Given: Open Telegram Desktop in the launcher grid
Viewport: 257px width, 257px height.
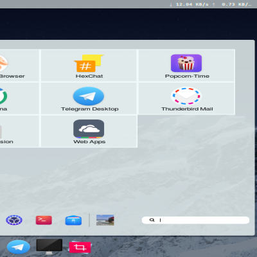Looking at the screenshot, I should (x=89, y=98).
